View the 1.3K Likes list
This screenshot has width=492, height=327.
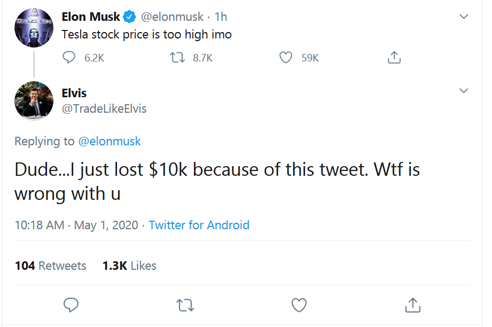coord(129,266)
